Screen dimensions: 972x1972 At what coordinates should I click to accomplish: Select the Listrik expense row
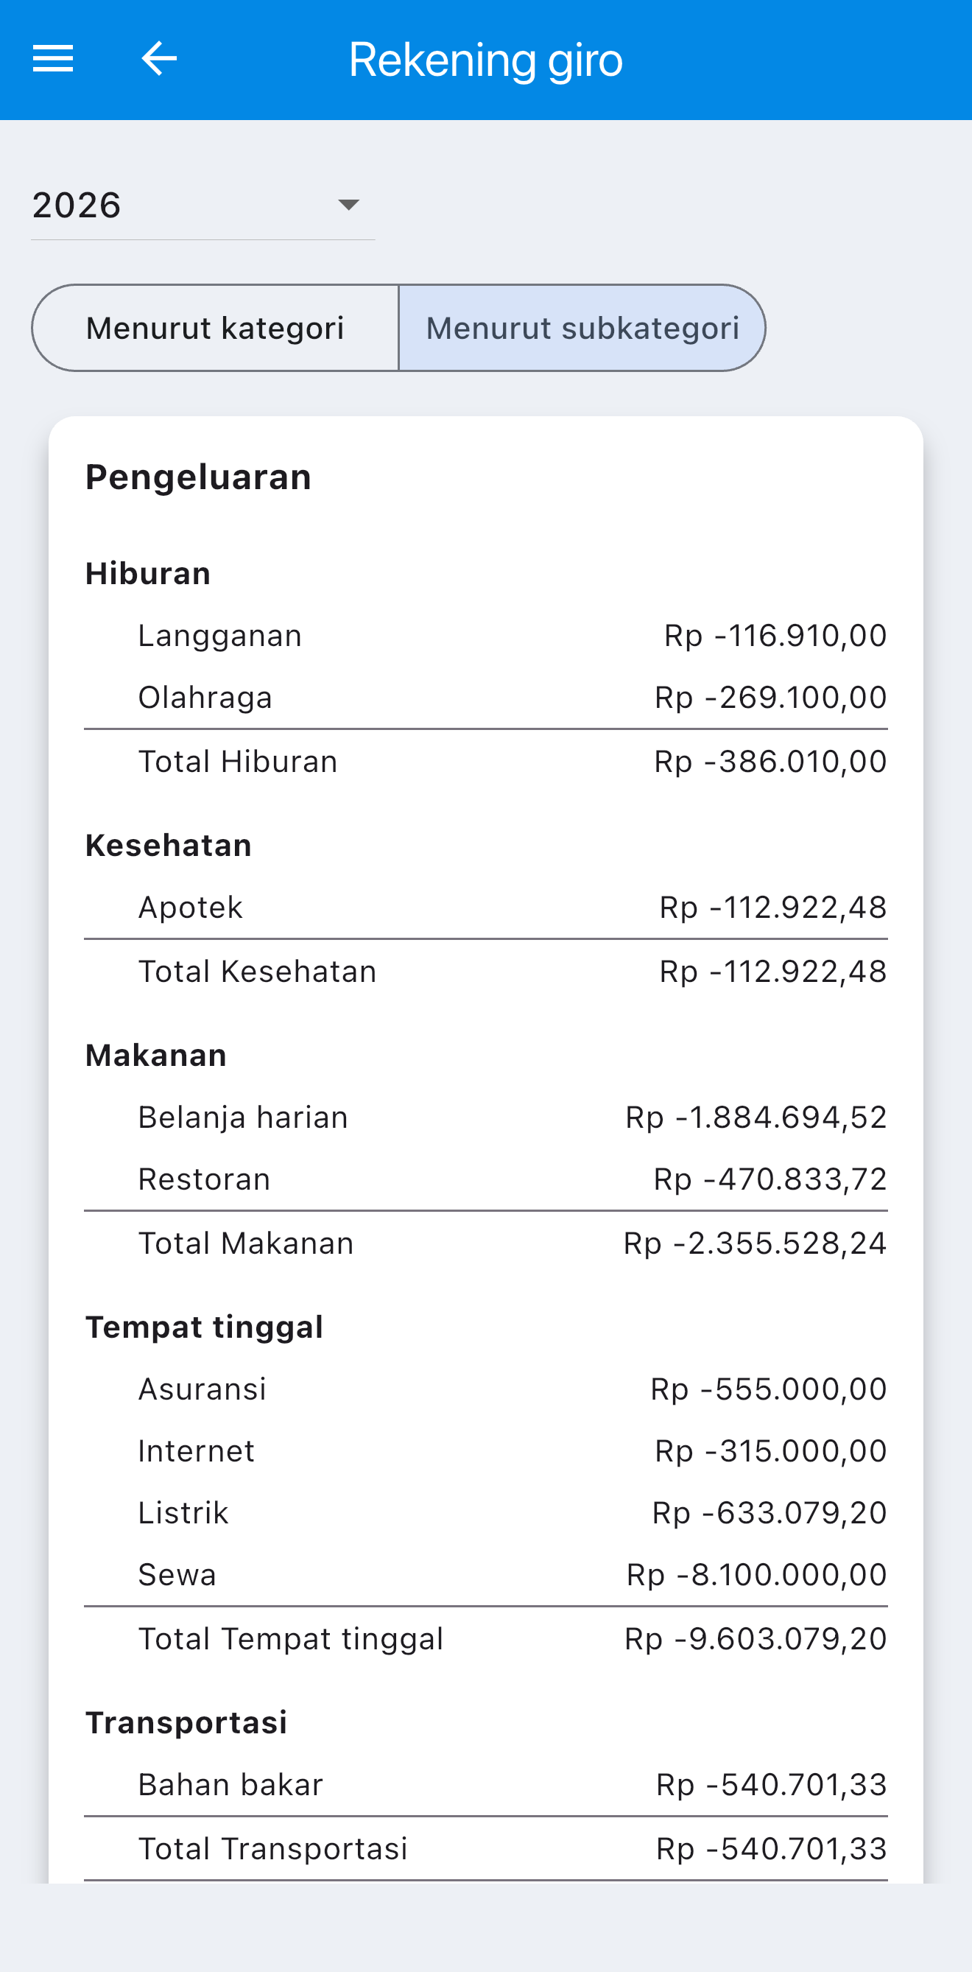coord(486,1514)
